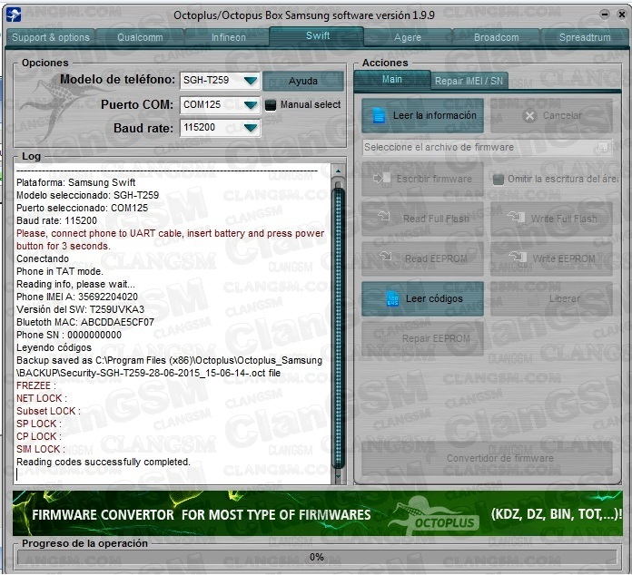Click log line 'Reading codes successfully completed.'
The width and height of the screenshot is (632, 575).
[104, 462]
